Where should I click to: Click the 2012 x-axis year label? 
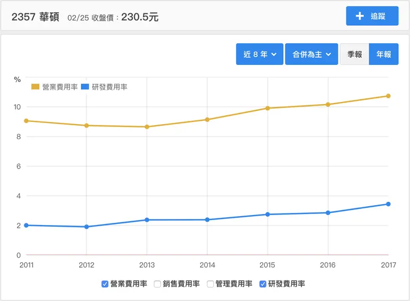click(86, 265)
